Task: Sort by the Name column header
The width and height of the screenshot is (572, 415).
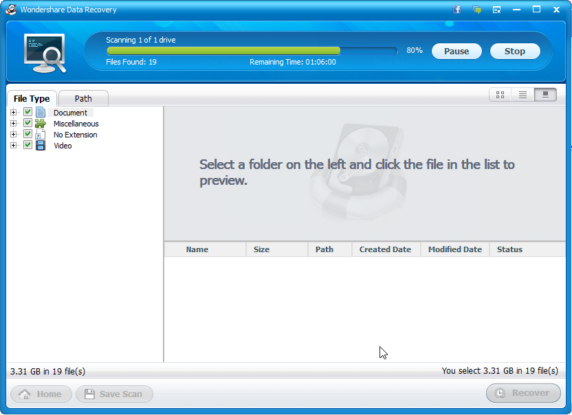Action: tap(206, 249)
